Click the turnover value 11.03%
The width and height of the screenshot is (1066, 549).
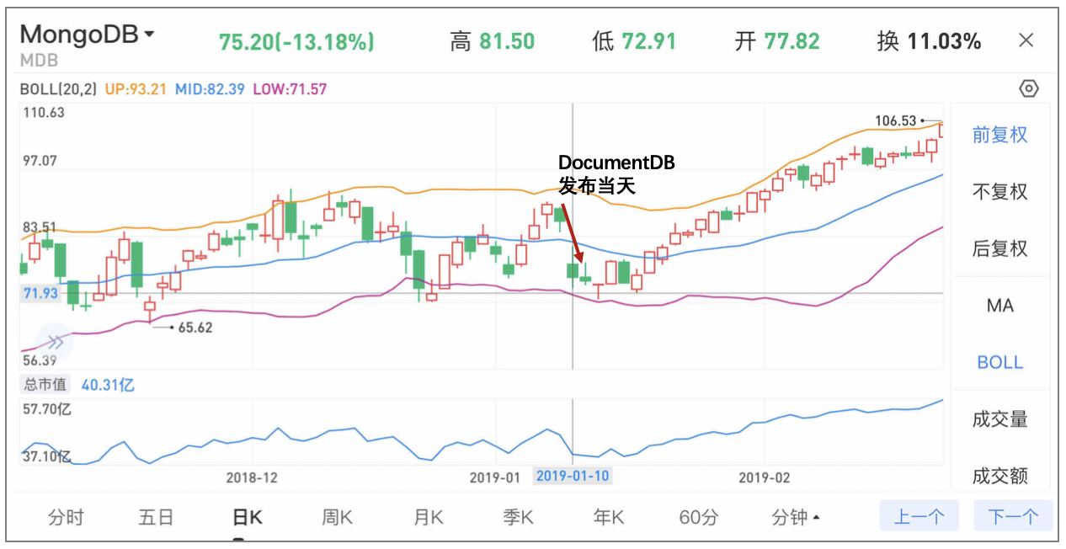[944, 41]
